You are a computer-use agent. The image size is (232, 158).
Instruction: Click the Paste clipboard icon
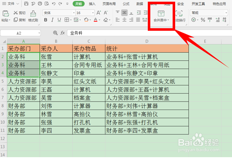point(5,13)
